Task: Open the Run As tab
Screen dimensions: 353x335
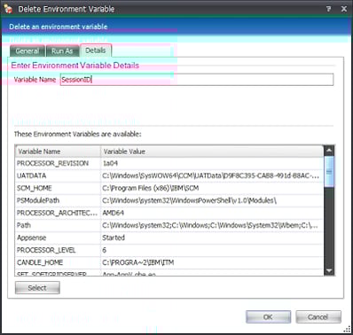Action: pos(62,51)
